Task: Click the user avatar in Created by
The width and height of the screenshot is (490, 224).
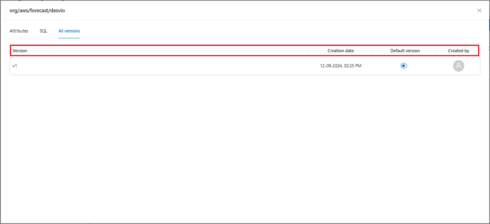Action: (x=459, y=66)
